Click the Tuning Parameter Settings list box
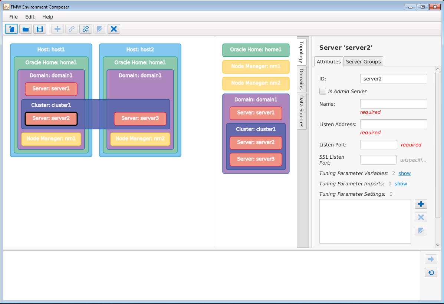The image size is (444, 304). [365, 221]
